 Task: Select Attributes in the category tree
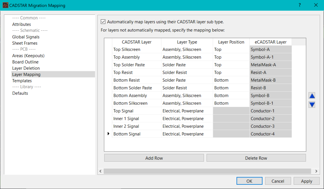coord(22,24)
